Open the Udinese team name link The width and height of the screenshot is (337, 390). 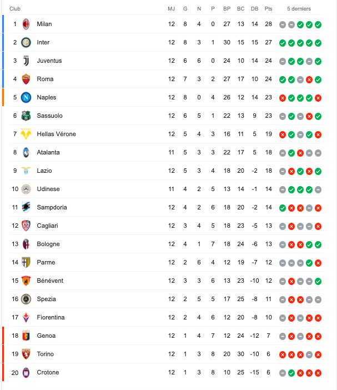[48, 189]
